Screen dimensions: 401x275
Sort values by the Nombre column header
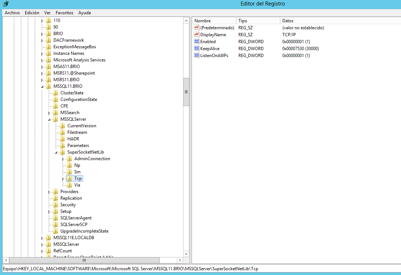(214, 21)
